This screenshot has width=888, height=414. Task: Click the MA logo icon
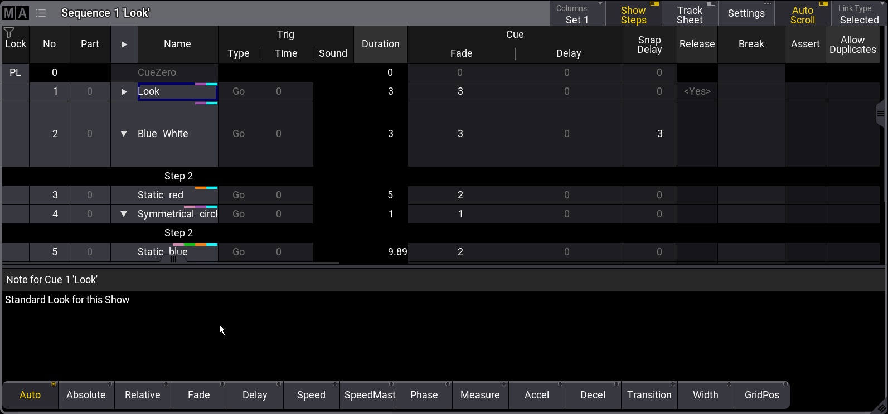point(16,13)
